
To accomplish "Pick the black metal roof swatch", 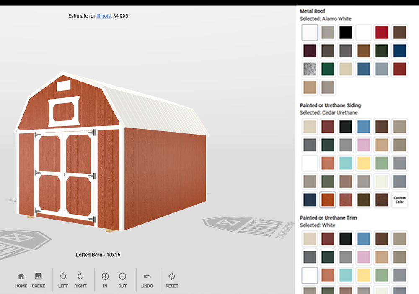I will 346,33.
